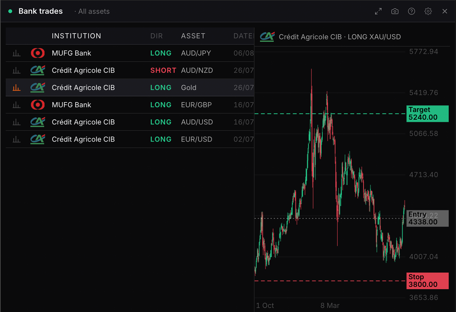
Task: Click MUFG Bank logo in AUD/JPY row
Action: pos(38,53)
